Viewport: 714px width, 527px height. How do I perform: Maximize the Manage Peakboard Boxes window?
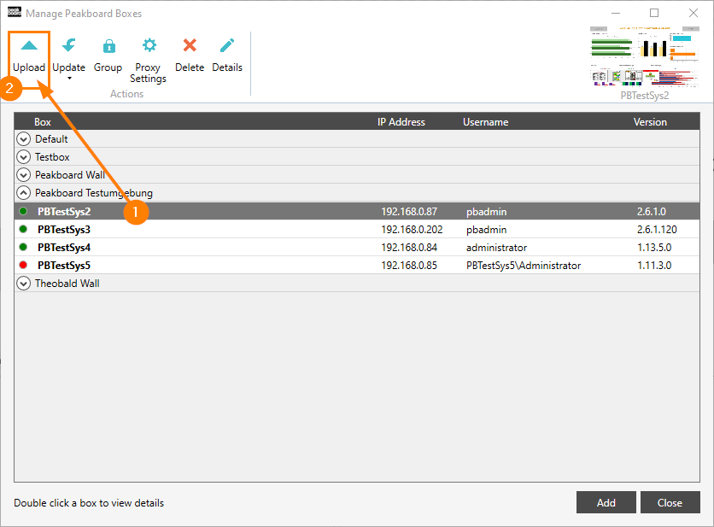(x=654, y=13)
